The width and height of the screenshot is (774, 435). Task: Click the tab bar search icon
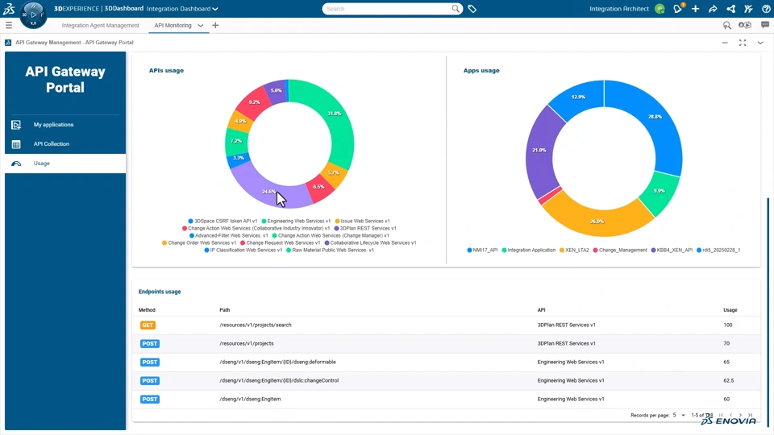pos(726,25)
